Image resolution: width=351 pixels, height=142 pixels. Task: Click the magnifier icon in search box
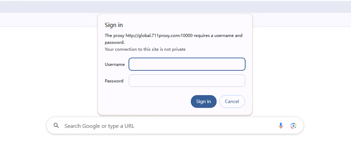[x=56, y=126]
